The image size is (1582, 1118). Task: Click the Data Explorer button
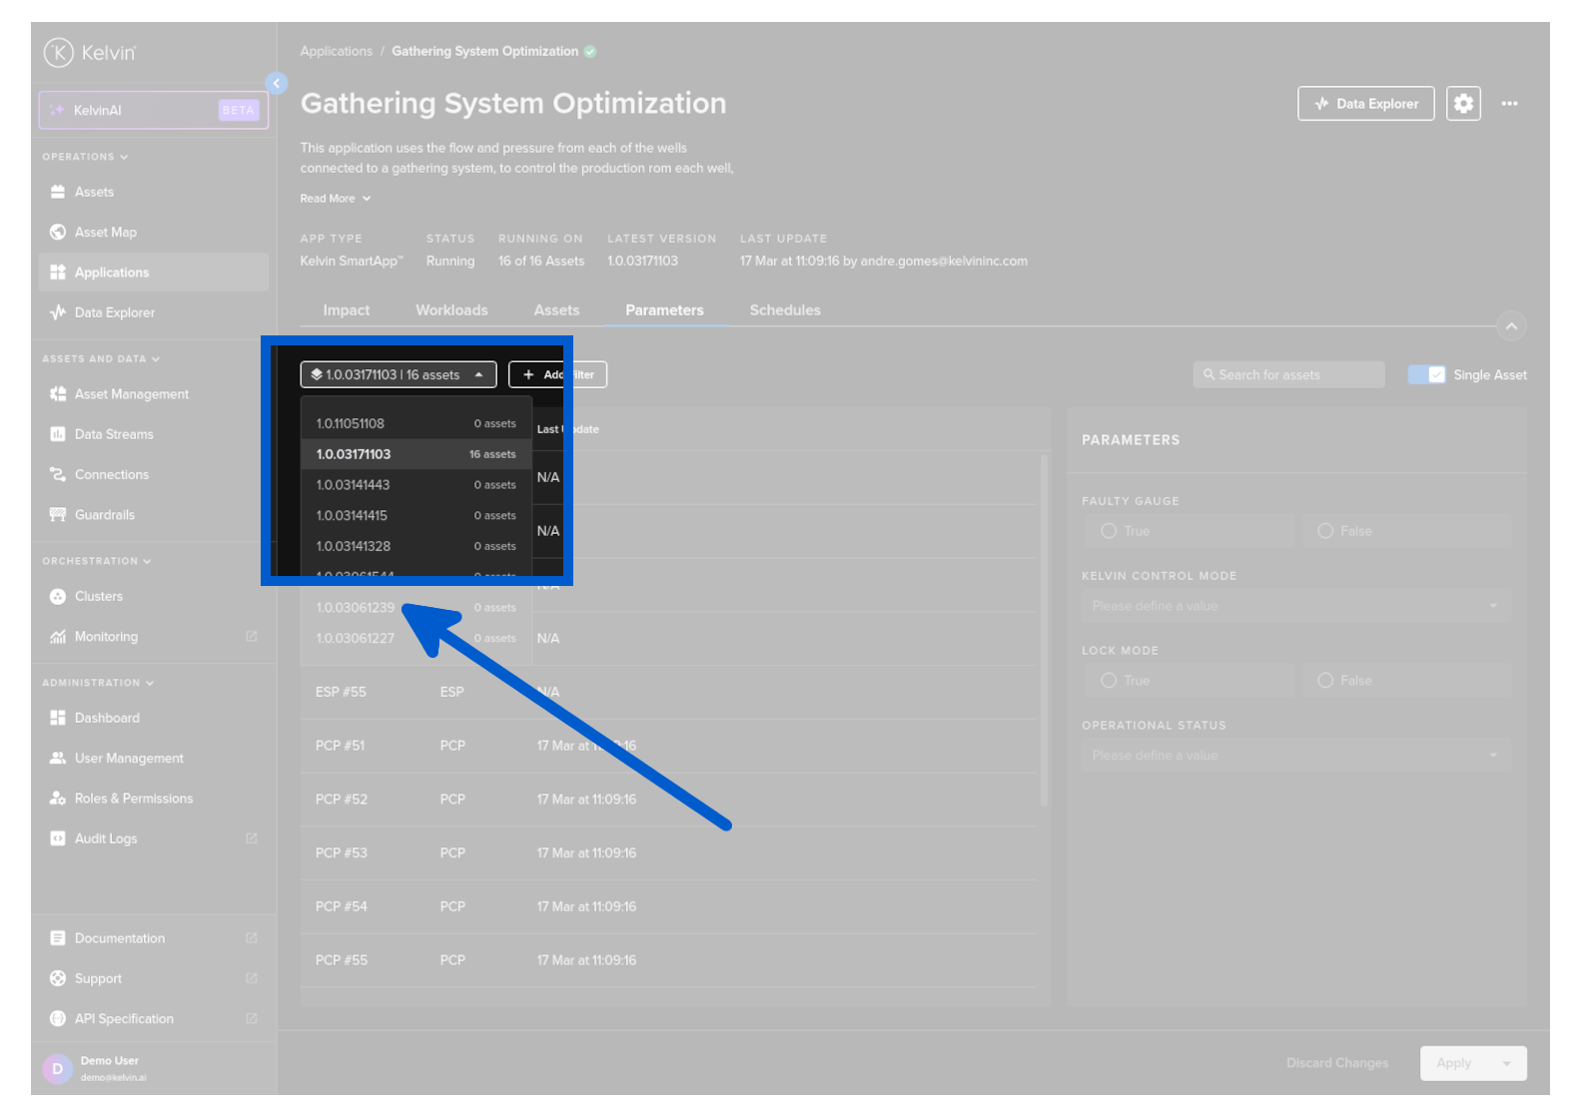click(1365, 104)
